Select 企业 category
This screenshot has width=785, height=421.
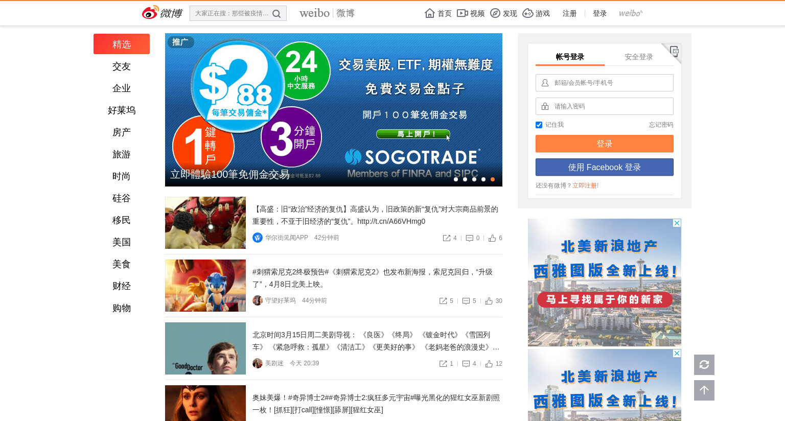[x=122, y=88]
